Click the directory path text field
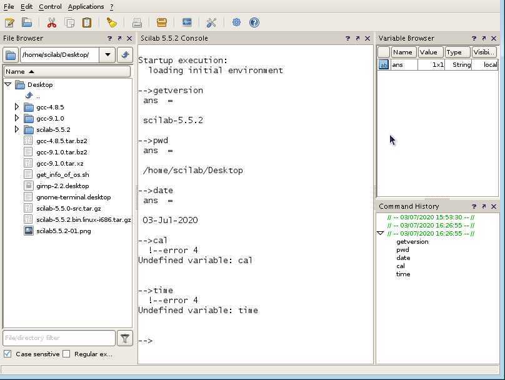 (59, 55)
